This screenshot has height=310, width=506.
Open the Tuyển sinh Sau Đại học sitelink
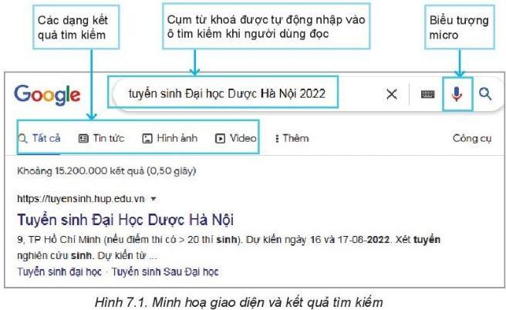(x=165, y=271)
